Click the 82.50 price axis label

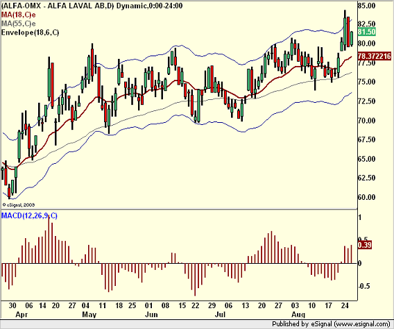coord(367,24)
